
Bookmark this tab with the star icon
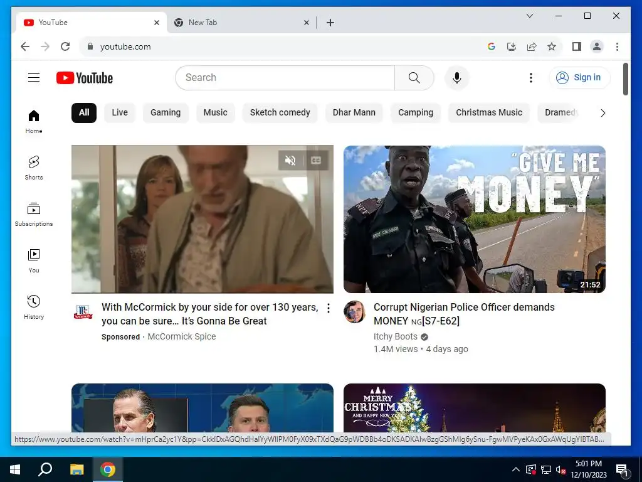(552, 46)
